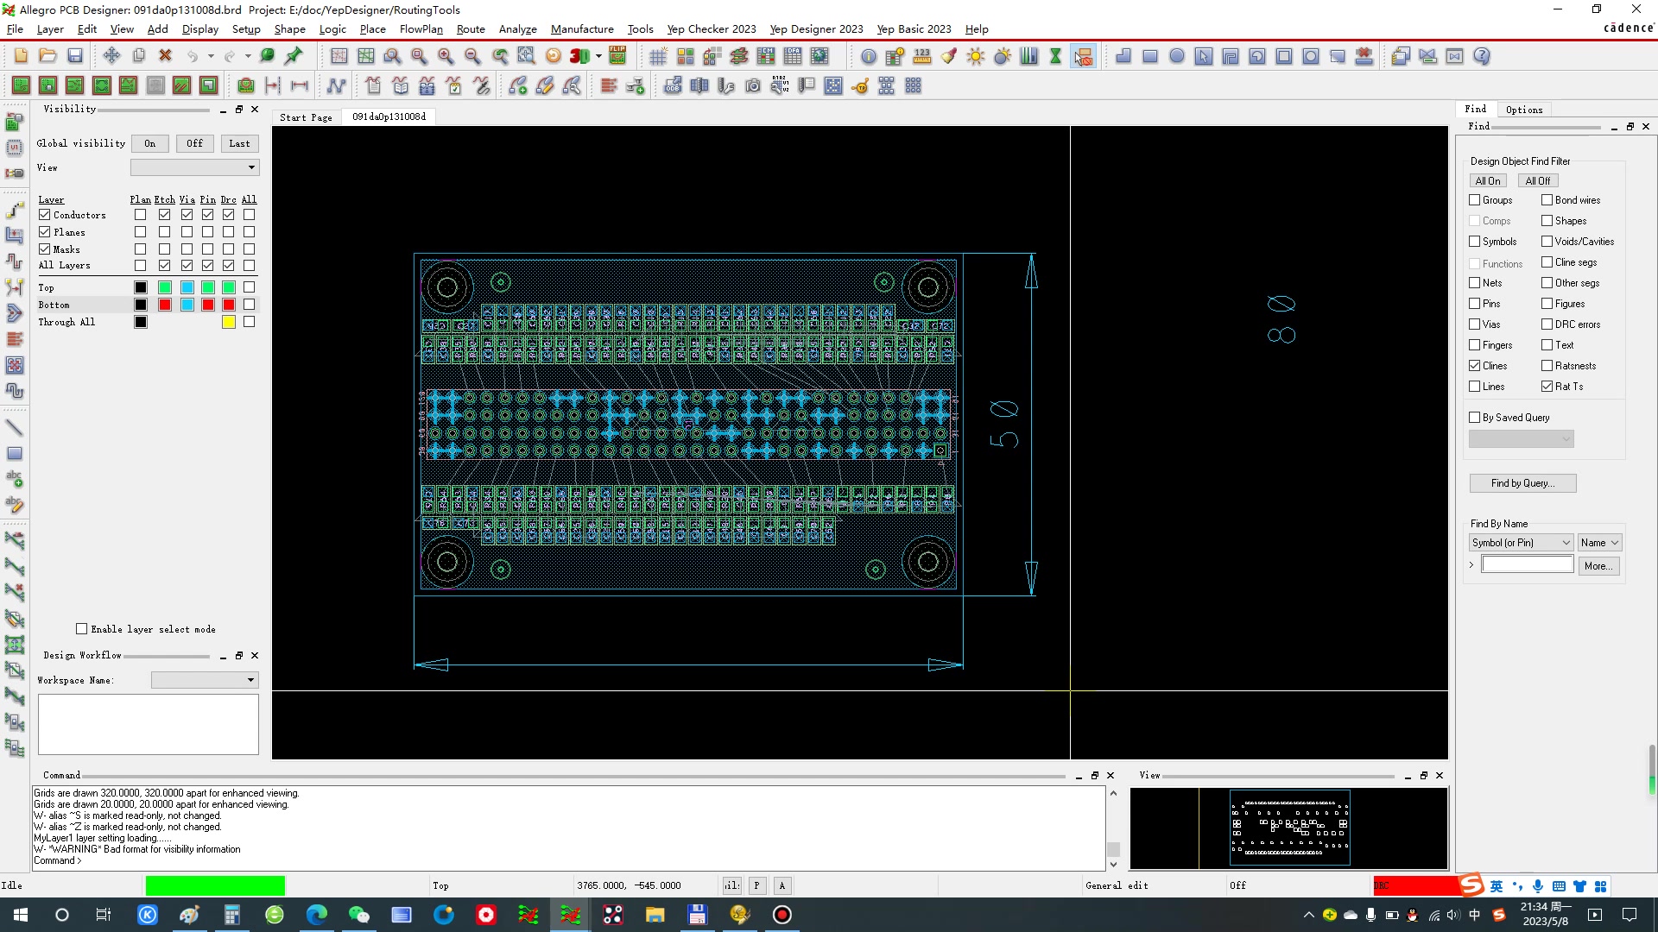Click the Bottom layer red Etch swatch

coord(165,305)
